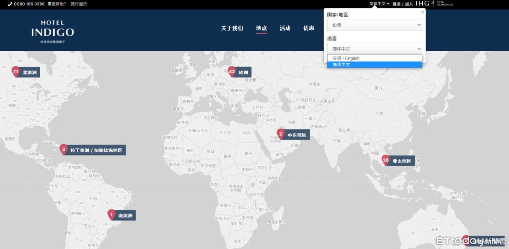
Task: Click the IHG One Rewards logo
Action: 434,4
